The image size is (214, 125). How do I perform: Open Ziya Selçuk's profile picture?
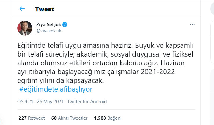pos(25,27)
